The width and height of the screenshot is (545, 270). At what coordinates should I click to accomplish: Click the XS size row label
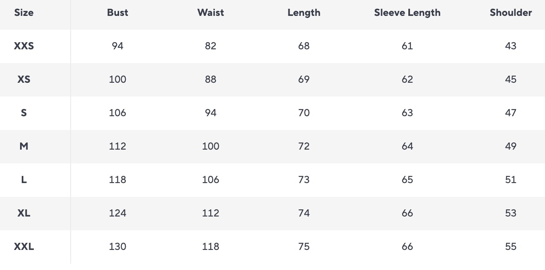[24, 79]
